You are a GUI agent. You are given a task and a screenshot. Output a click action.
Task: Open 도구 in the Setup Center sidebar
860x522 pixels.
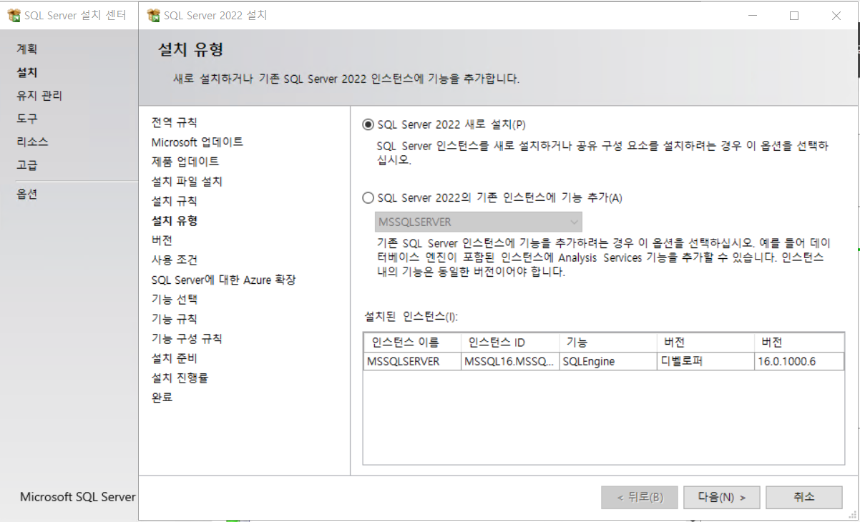tap(27, 118)
